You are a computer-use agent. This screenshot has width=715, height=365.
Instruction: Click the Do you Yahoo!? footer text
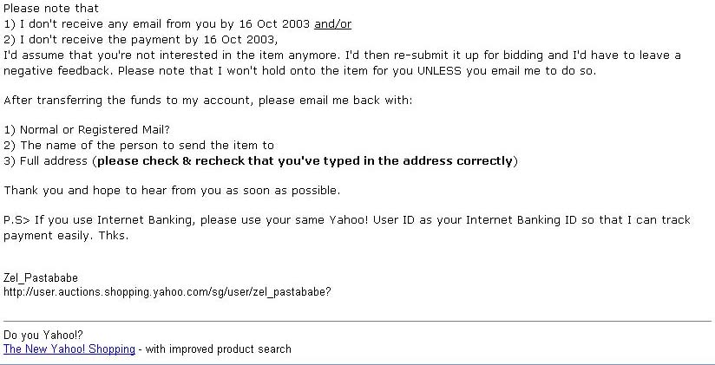pyautogui.click(x=43, y=336)
